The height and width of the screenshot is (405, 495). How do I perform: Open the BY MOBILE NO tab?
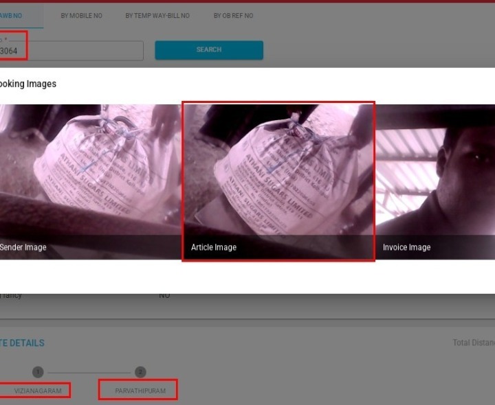[x=81, y=16]
